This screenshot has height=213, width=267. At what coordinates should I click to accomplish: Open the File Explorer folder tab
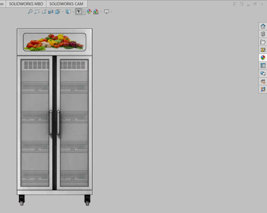pyautogui.click(x=263, y=42)
